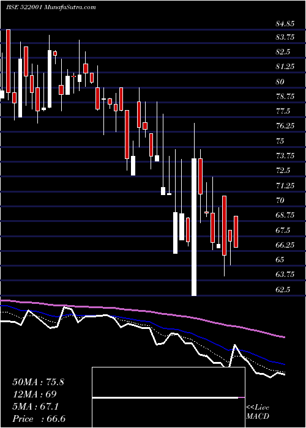Click the 12MA : 69 reading
This screenshot has width=306, height=428.
point(34,394)
